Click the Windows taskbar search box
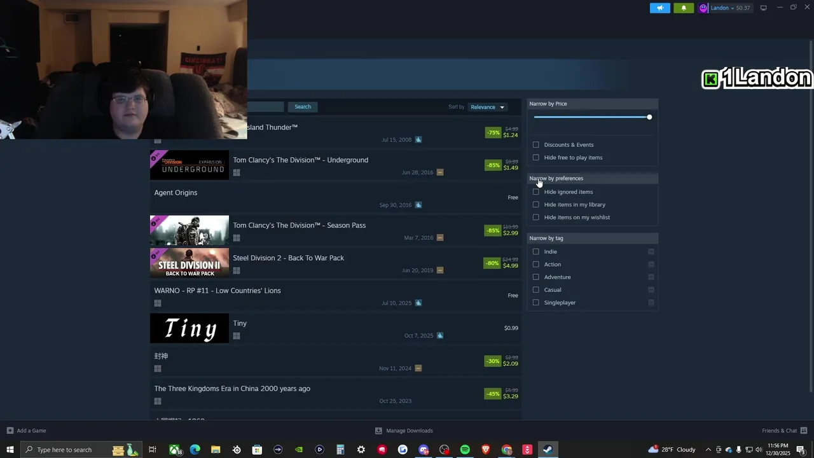This screenshot has height=458, width=814. coord(81,450)
